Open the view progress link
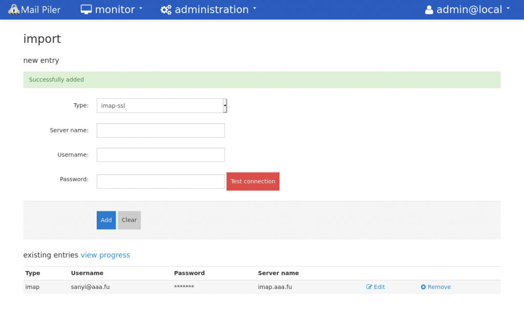The height and width of the screenshot is (311, 524). point(105,255)
